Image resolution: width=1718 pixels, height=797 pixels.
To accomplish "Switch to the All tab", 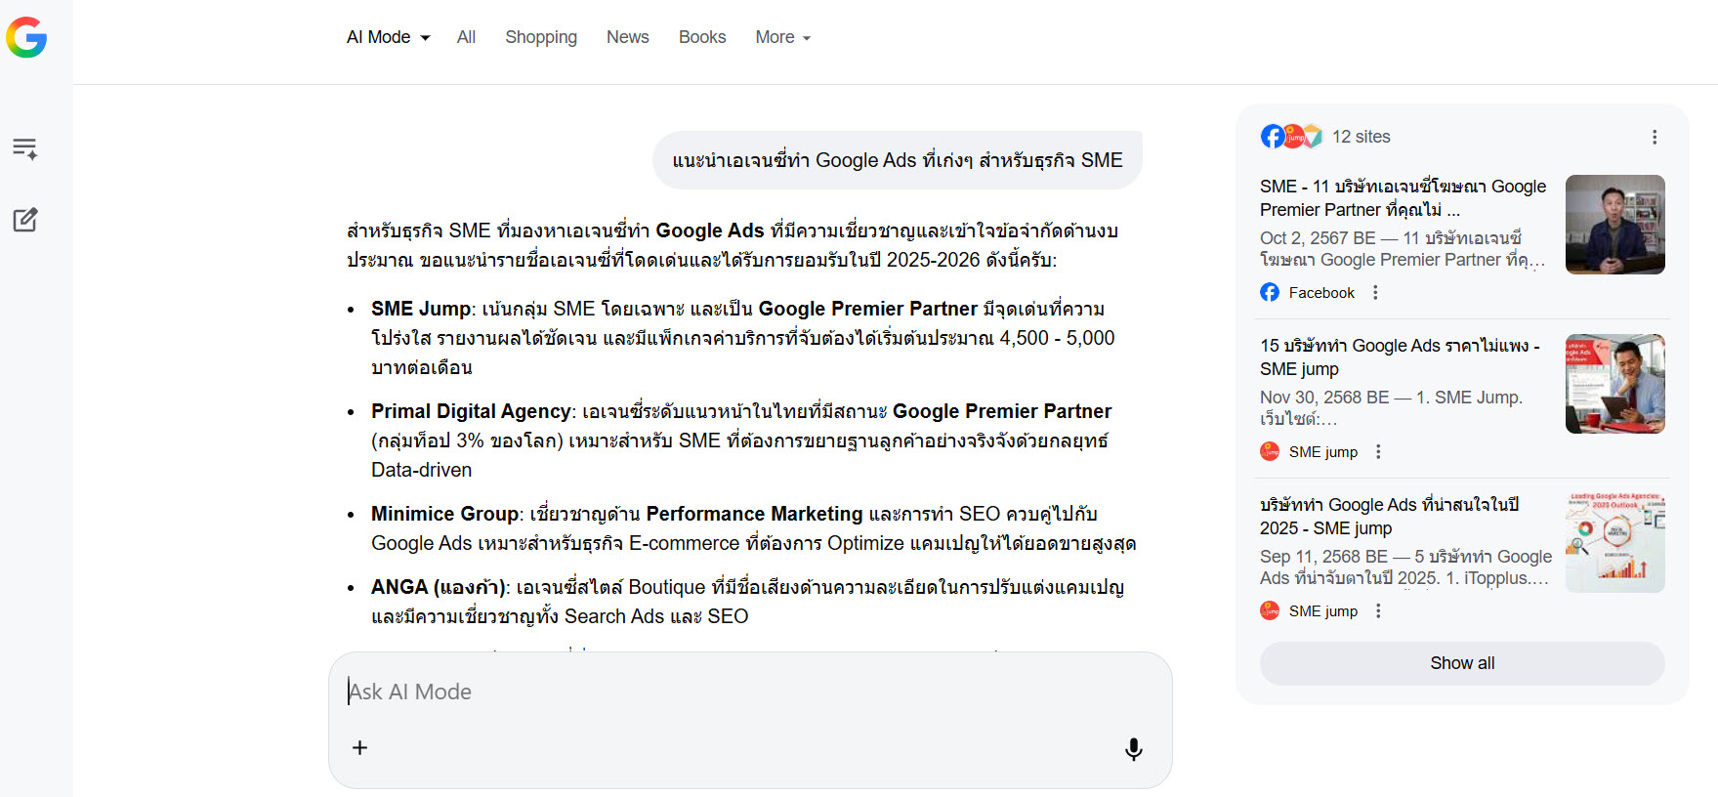I will pos(466,37).
